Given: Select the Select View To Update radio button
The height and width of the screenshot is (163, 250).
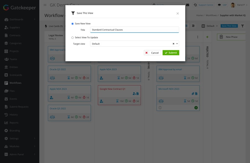Looking at the screenshot, I should pyautogui.click(x=72, y=37).
